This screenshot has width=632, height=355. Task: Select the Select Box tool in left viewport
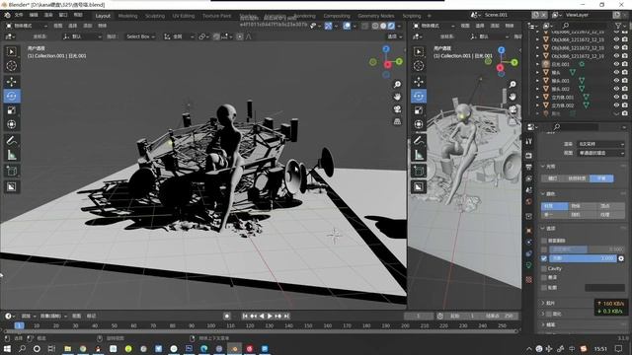(x=11, y=51)
